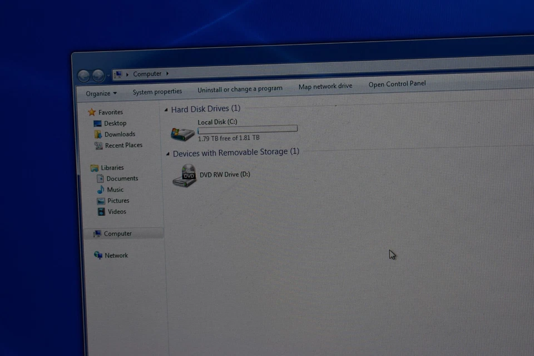Click the Downloads folder icon in Favorites

(98, 134)
